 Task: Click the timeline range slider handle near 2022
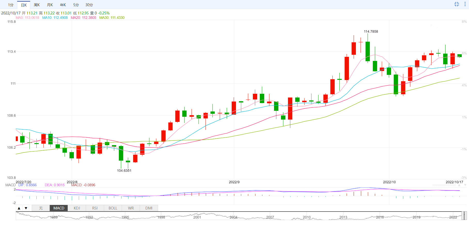coord(464,215)
